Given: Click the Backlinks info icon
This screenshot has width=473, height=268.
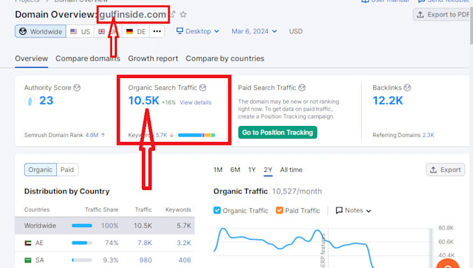Looking at the screenshot, I should 407,88.
